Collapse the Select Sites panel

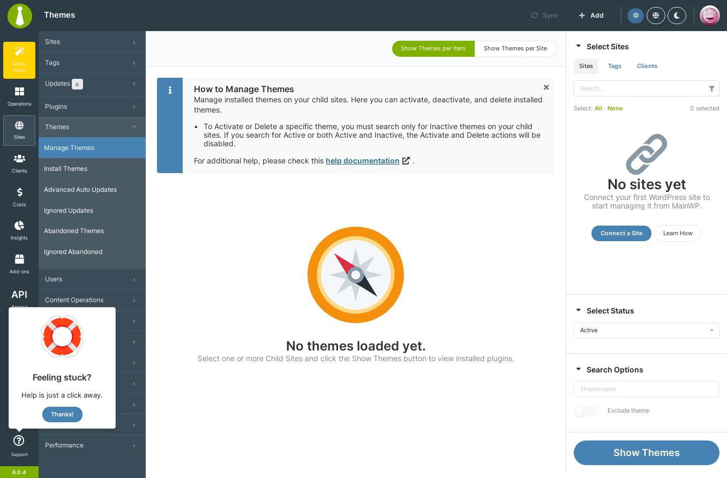pos(578,47)
